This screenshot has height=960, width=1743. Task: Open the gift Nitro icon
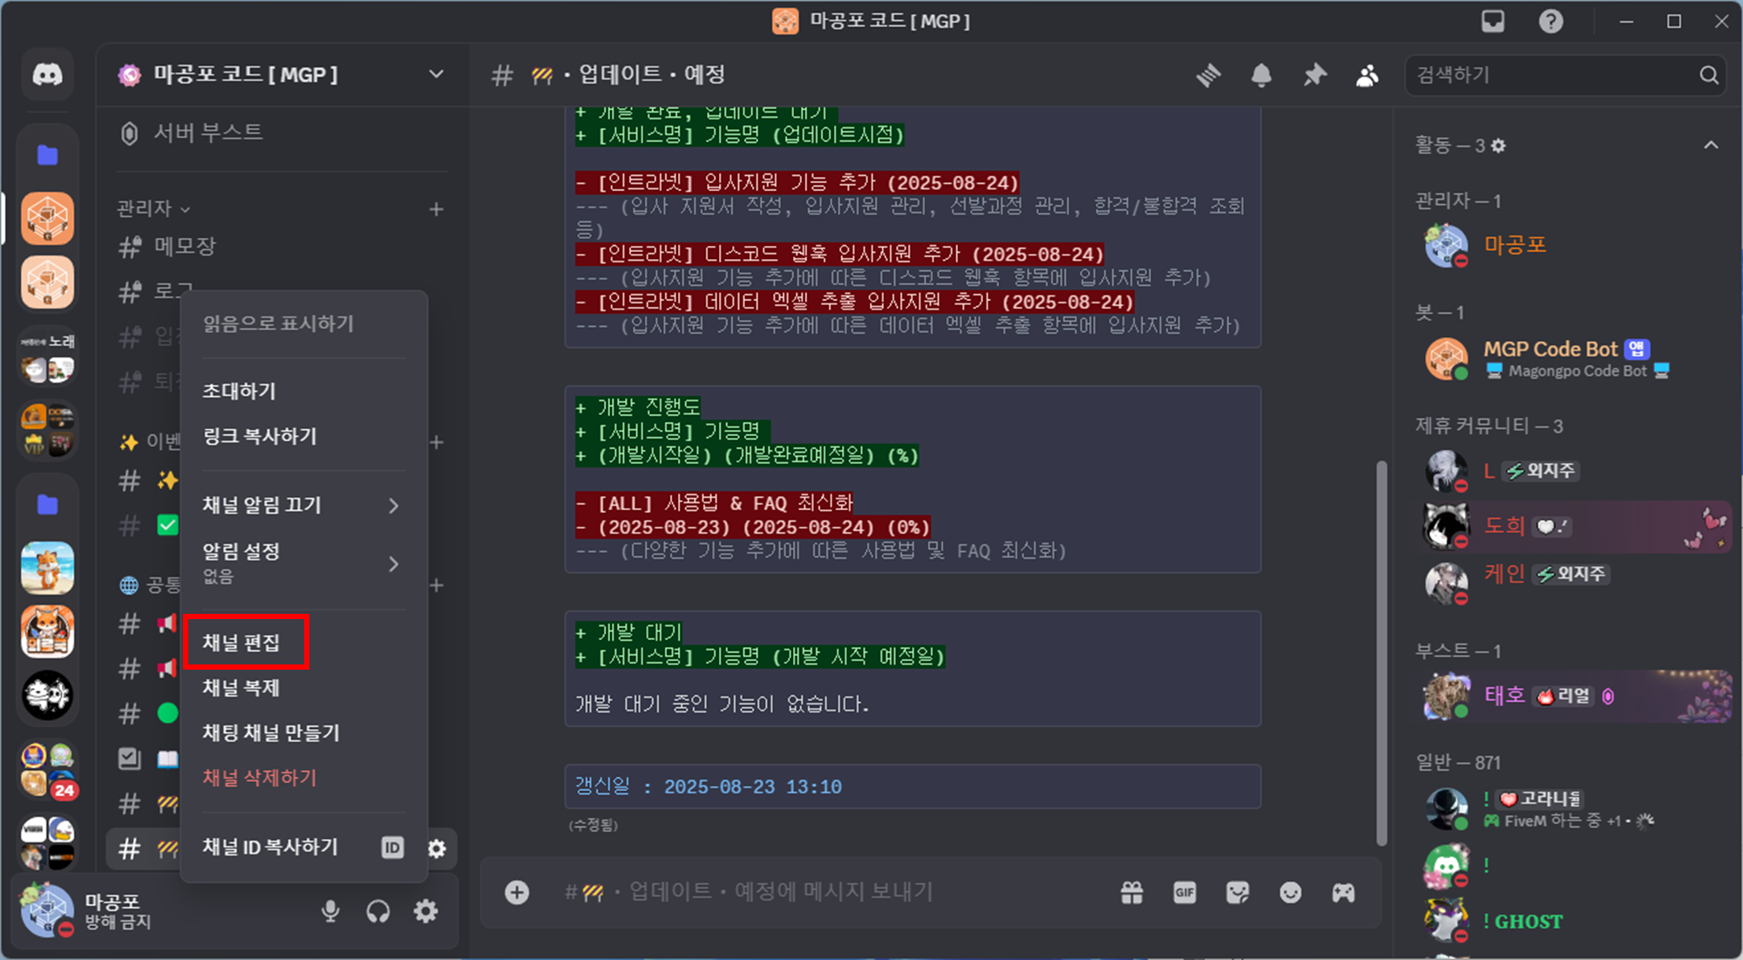1131,892
